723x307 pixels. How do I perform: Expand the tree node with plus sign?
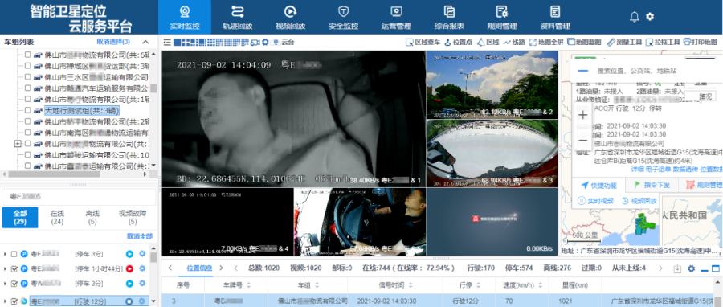(18, 144)
